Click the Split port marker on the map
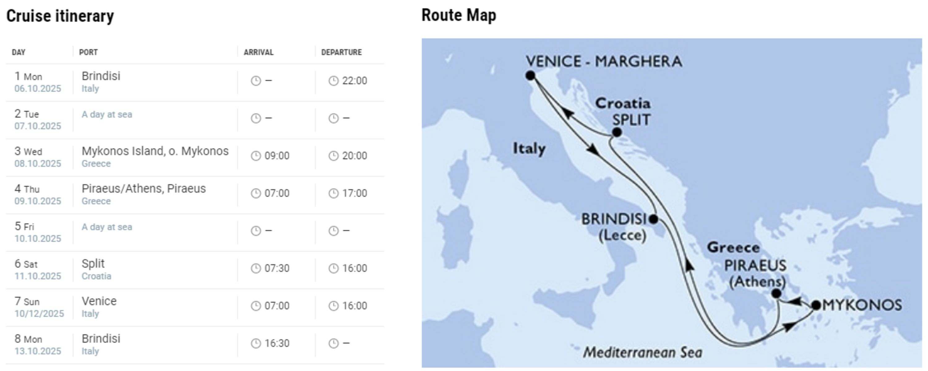Screen dimensions: 928x371 (617, 132)
